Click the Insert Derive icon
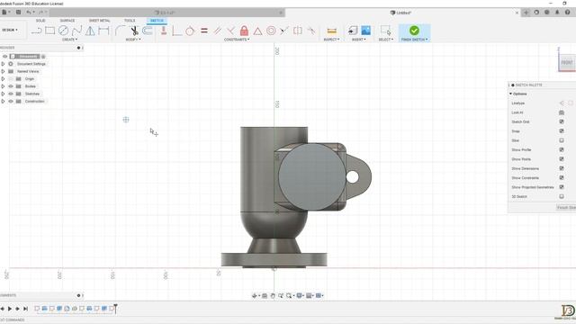Image resolution: width=576 pixels, height=324 pixels. (353, 31)
